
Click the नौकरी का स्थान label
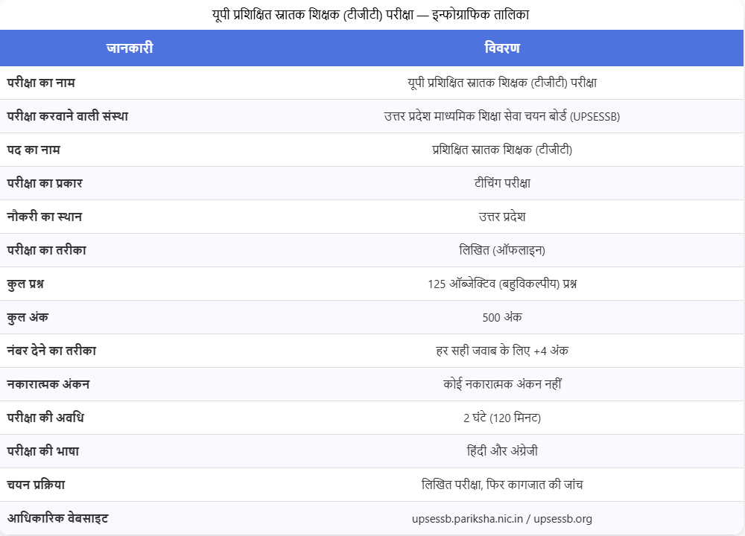click(45, 217)
